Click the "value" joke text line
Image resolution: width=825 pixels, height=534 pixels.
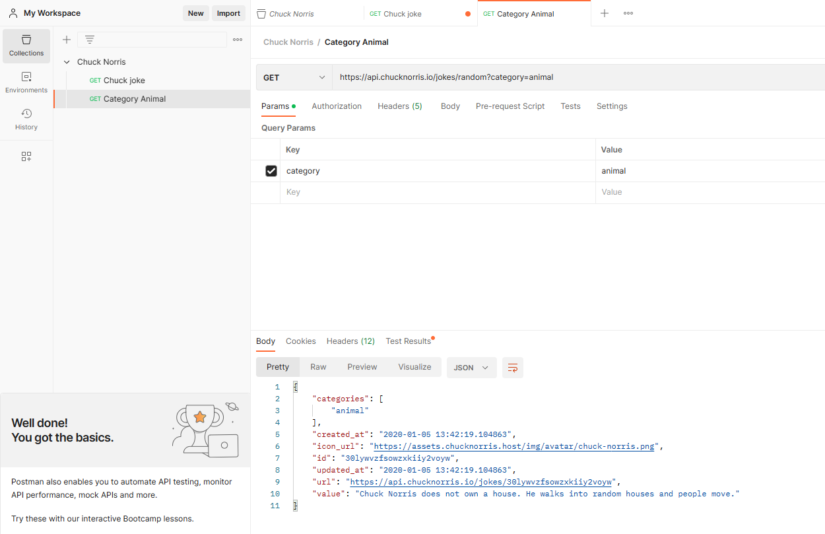(x=526, y=494)
